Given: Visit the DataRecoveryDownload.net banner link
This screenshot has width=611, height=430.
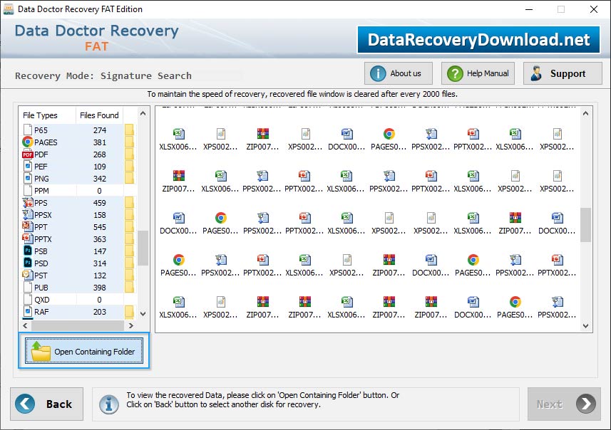Looking at the screenshot, I should click(x=478, y=40).
